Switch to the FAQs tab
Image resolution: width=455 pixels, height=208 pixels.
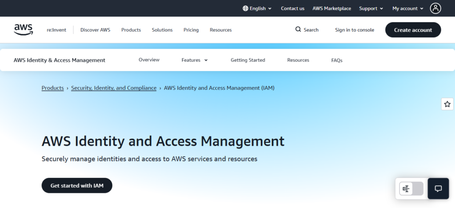(337, 60)
